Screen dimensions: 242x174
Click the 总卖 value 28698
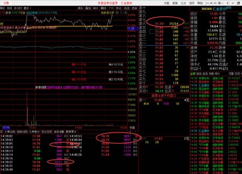pos(184,87)
